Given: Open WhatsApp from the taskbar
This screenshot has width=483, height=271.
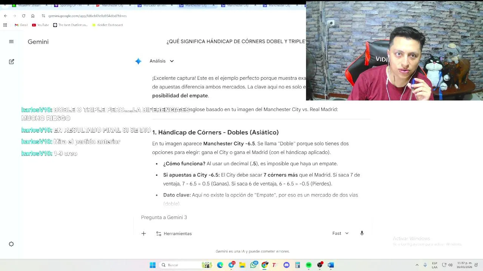Looking at the screenshot, I should (x=254, y=265).
